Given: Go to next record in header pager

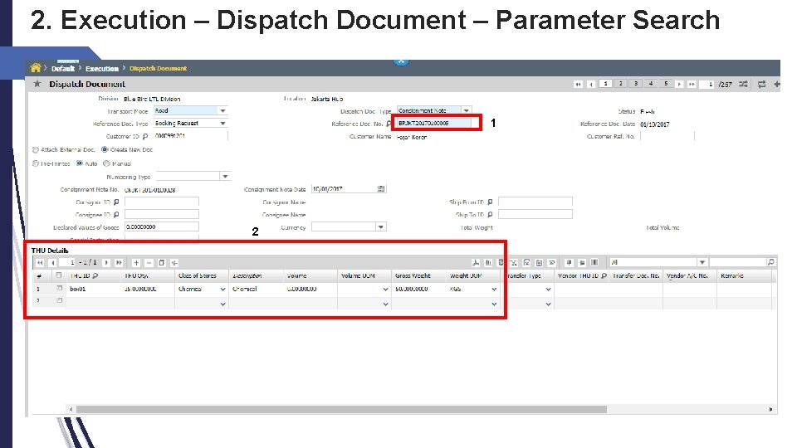Looking at the screenshot, I should coord(679,85).
